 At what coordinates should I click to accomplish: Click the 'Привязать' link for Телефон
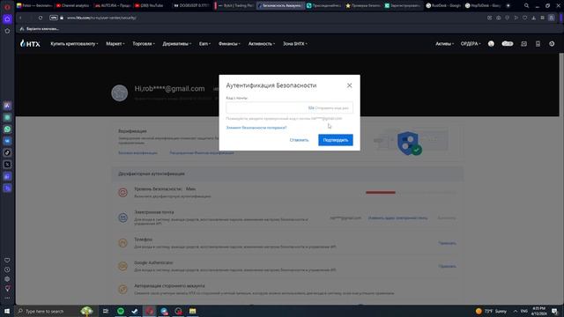coord(447,243)
